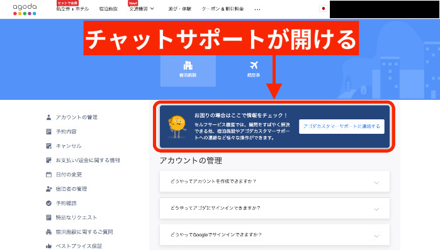This screenshot has width=440, height=250.
Task: Open 宿泊施設 in top navigation
Action: pyautogui.click(x=108, y=9)
